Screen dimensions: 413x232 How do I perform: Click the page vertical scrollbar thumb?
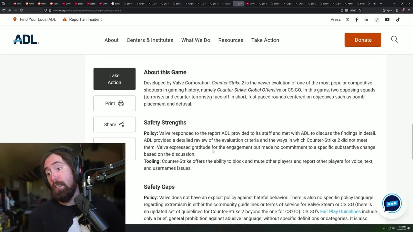(412, 141)
